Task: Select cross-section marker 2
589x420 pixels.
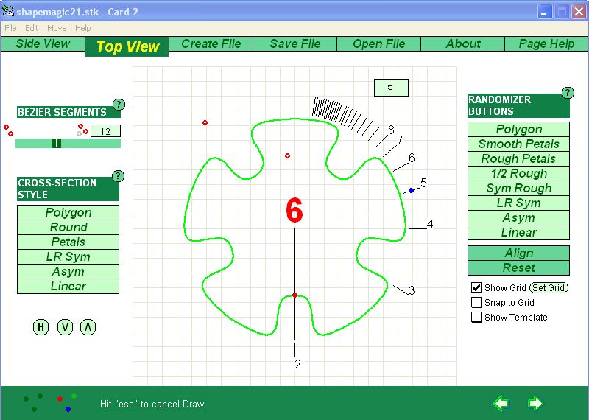Action: point(298,364)
